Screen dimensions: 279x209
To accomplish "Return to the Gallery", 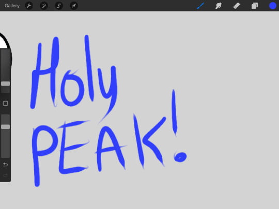I will pos(12,6).
